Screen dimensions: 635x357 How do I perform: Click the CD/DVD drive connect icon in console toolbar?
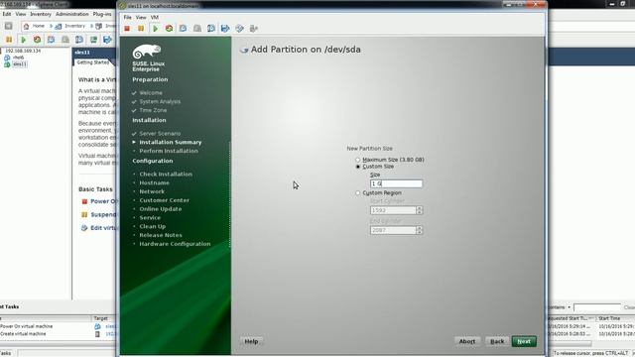(x=239, y=29)
